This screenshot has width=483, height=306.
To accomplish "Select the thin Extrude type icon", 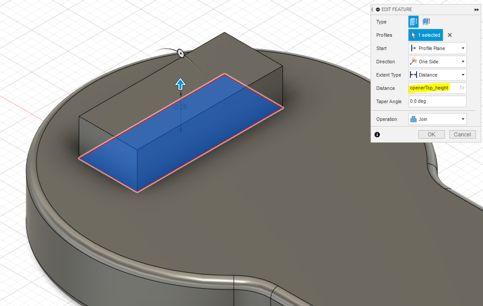I will pos(426,22).
